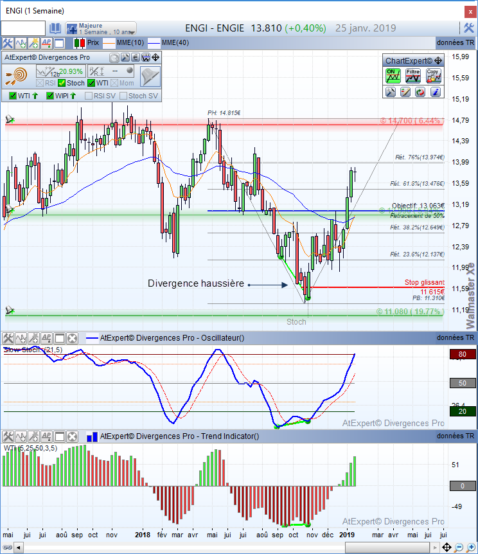Maximize the Oscillateur pane
The height and width of the screenshot is (554, 478).
coord(59,339)
